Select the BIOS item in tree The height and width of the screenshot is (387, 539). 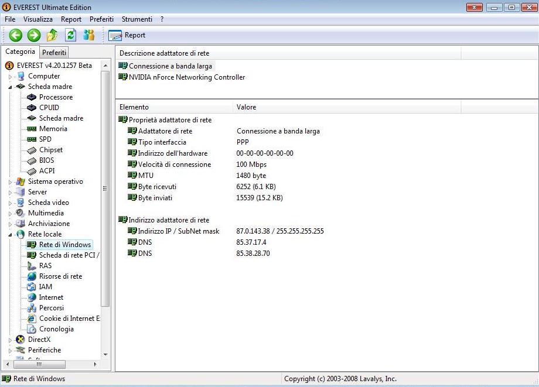[x=46, y=160]
